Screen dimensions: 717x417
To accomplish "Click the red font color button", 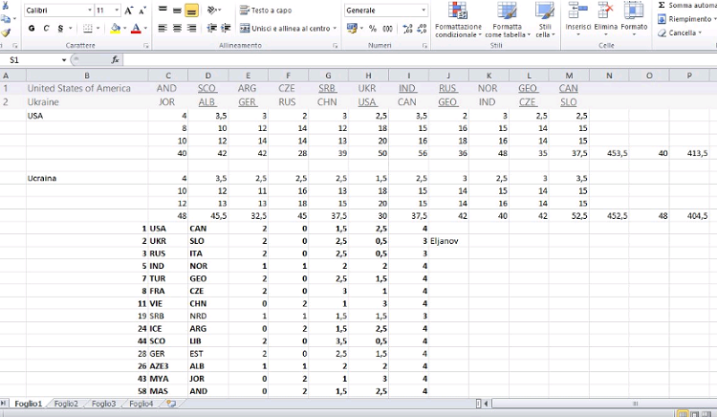I will (x=136, y=29).
